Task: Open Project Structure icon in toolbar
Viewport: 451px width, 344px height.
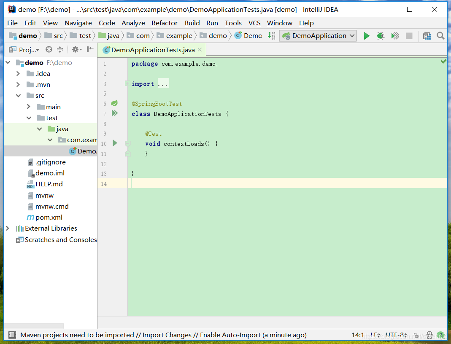Action: pos(427,36)
